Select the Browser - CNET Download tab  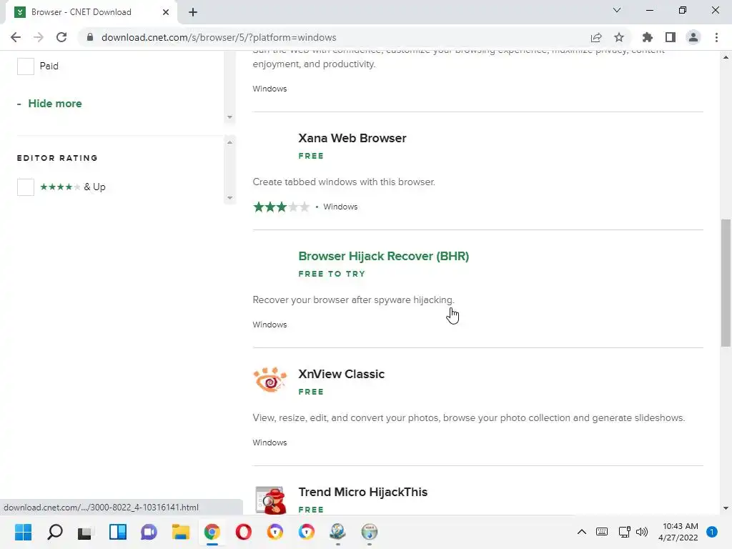(91, 12)
